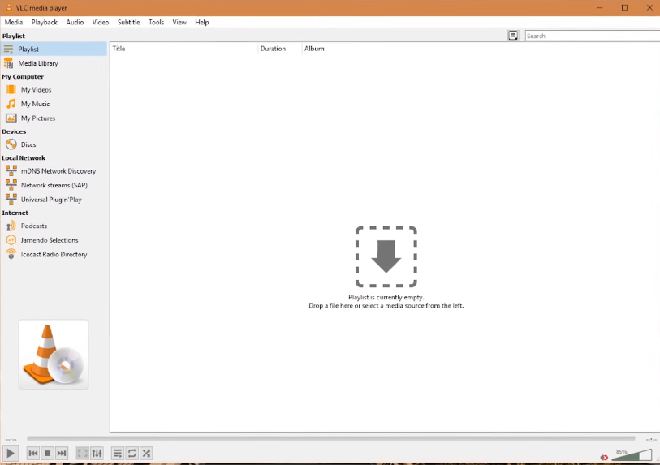Open Podcasts under Internet
This screenshot has width=660, height=465.
54,226
